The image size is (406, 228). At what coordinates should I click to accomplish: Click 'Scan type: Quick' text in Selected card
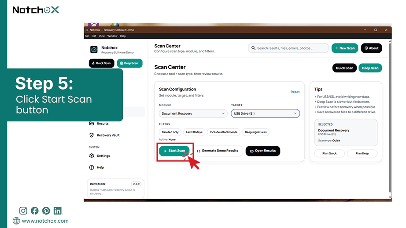pyautogui.click(x=329, y=141)
